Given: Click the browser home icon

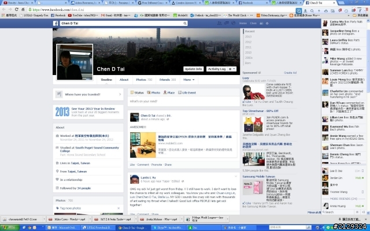Looking at the screenshot, I should [23, 9].
